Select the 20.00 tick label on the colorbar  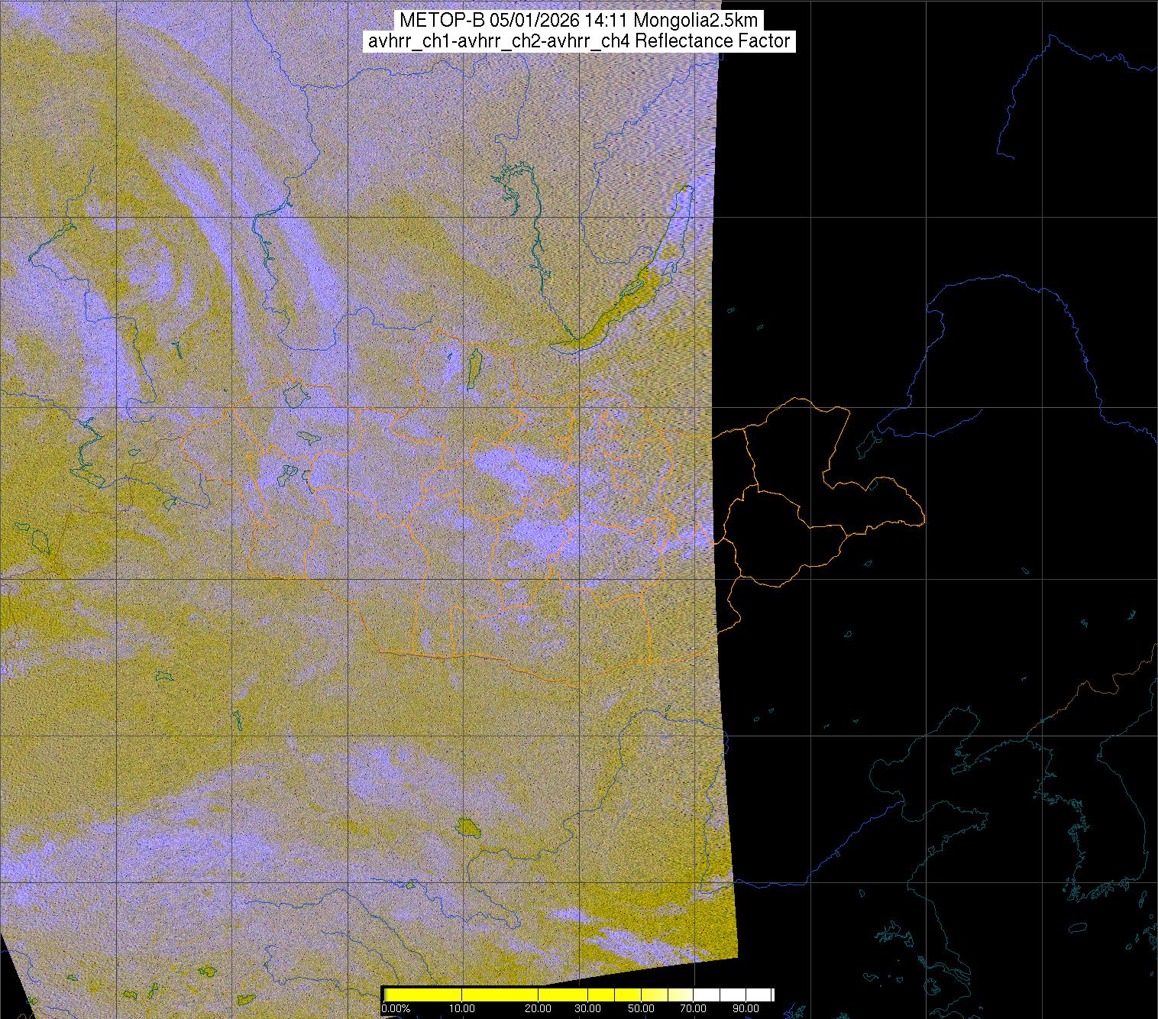[539, 1009]
